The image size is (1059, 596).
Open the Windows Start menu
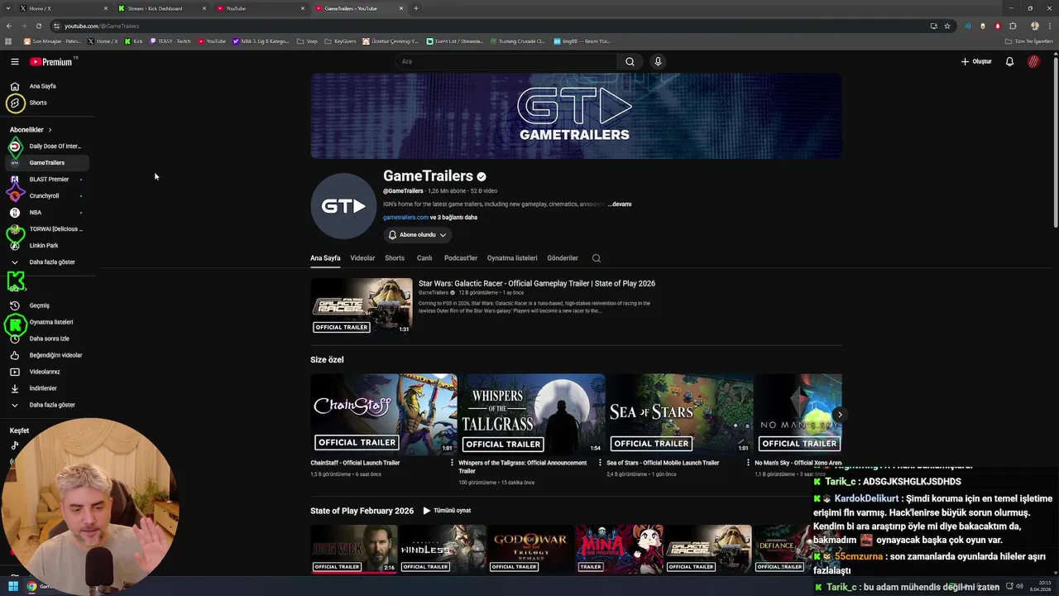tap(13, 587)
